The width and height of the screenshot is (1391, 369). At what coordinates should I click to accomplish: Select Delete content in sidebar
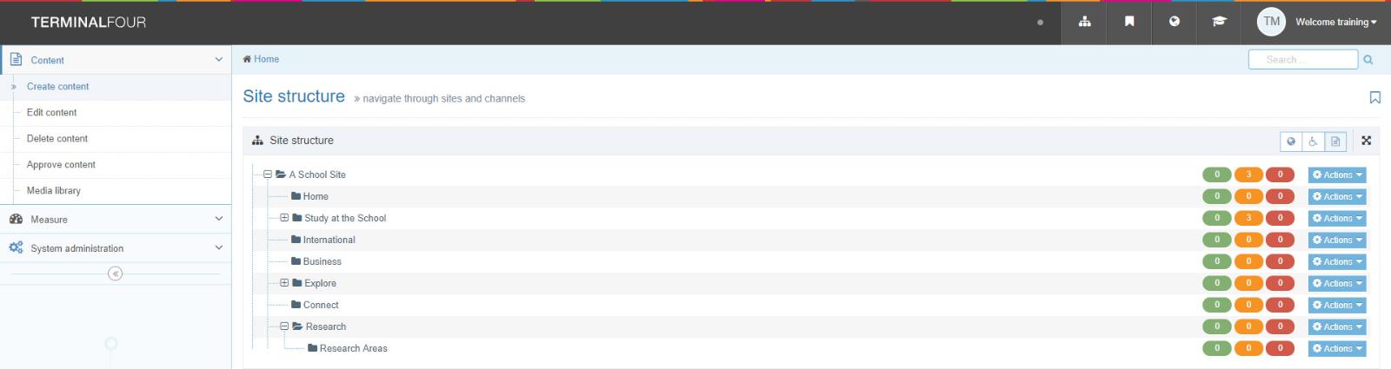tap(57, 139)
